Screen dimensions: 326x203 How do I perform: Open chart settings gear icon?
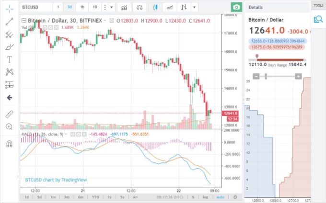pyautogui.click(x=235, y=197)
